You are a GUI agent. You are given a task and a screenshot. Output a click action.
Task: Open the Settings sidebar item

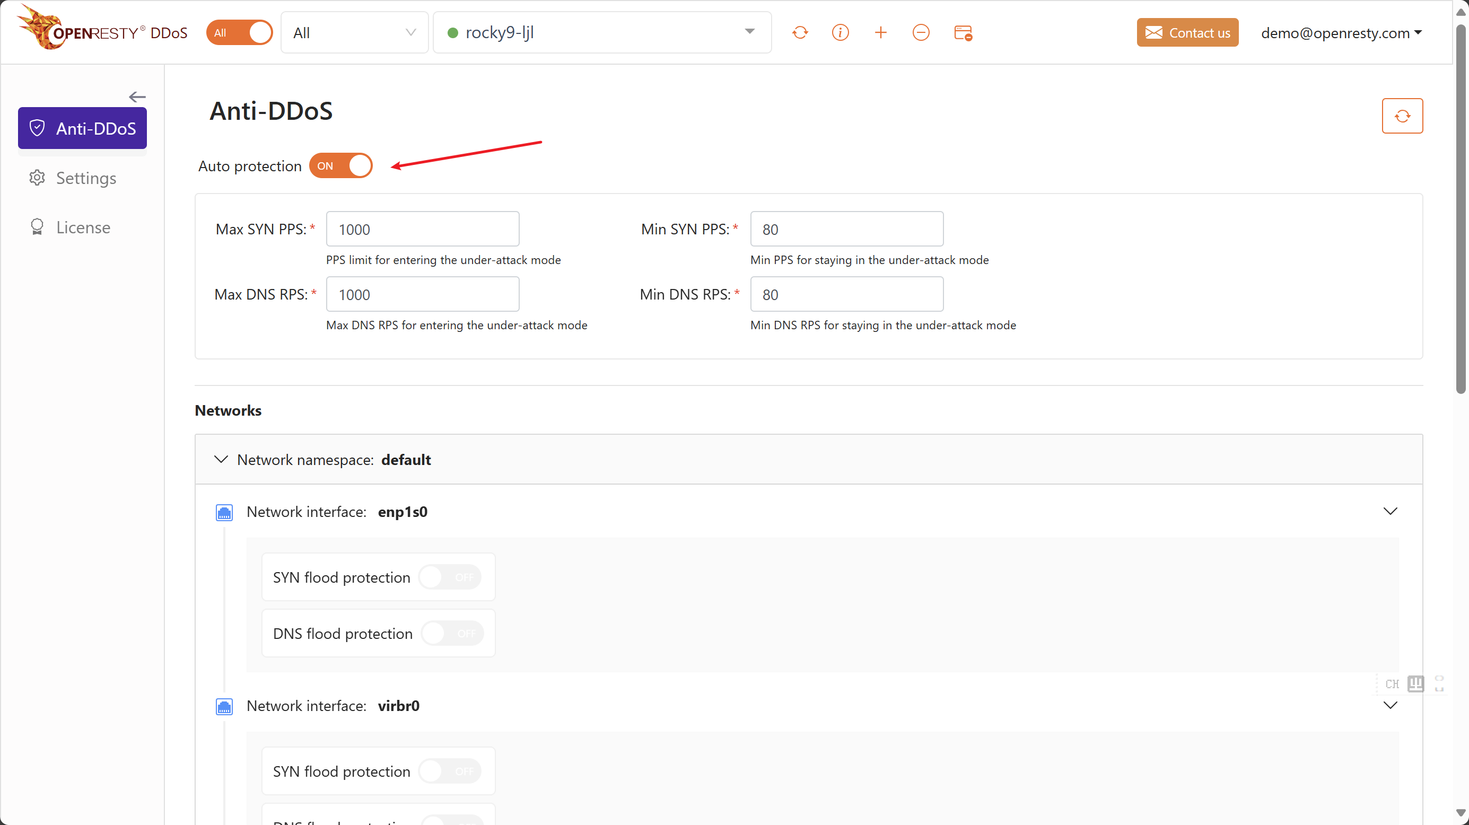tap(82, 178)
